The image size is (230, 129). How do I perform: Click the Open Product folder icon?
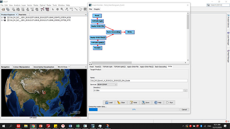[x=3, y=9]
